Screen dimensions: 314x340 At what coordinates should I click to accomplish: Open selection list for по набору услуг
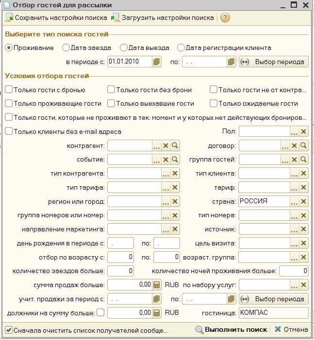[x=294, y=285]
